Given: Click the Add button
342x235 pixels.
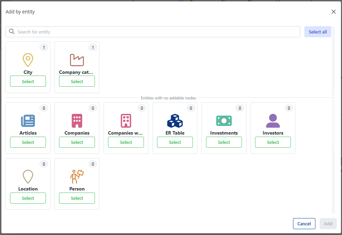Looking at the screenshot, I should (328, 224).
